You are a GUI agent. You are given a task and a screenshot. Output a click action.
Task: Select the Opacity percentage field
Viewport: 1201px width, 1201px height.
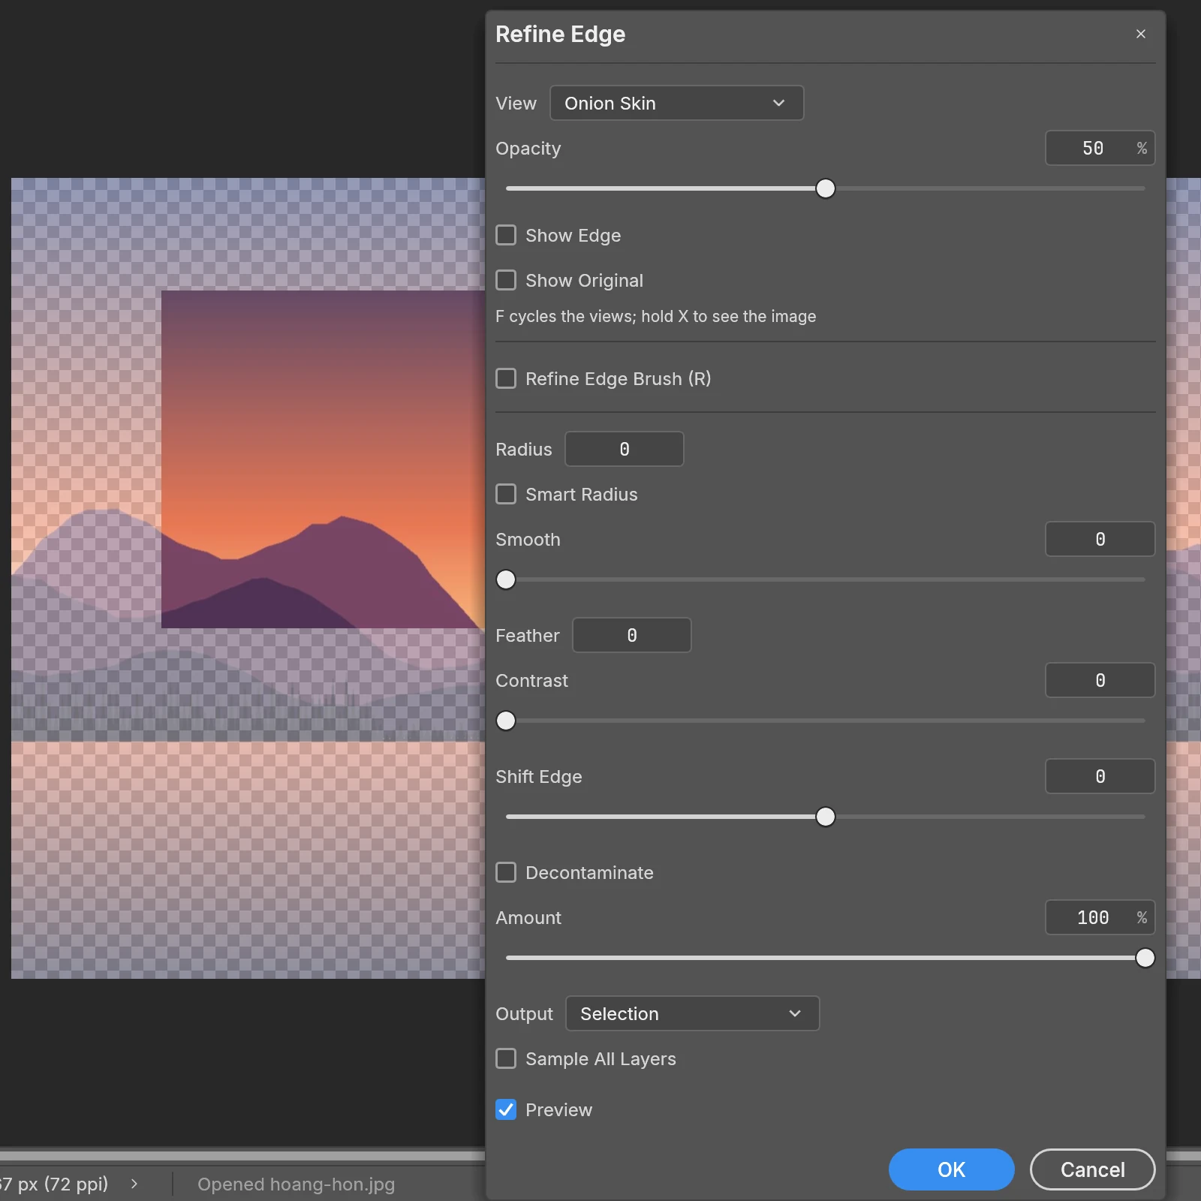1100,148
